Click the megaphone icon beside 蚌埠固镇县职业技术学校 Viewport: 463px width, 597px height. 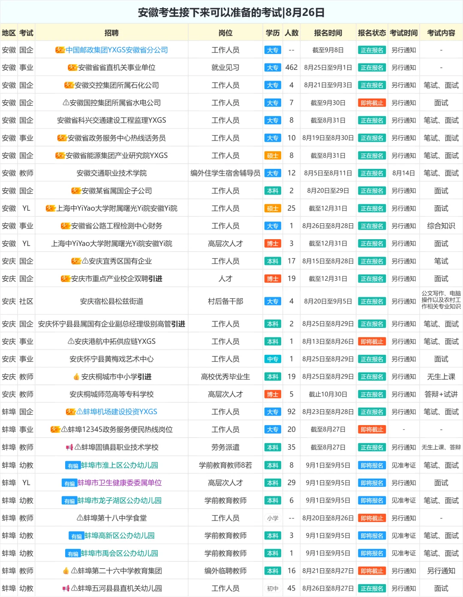69,447
